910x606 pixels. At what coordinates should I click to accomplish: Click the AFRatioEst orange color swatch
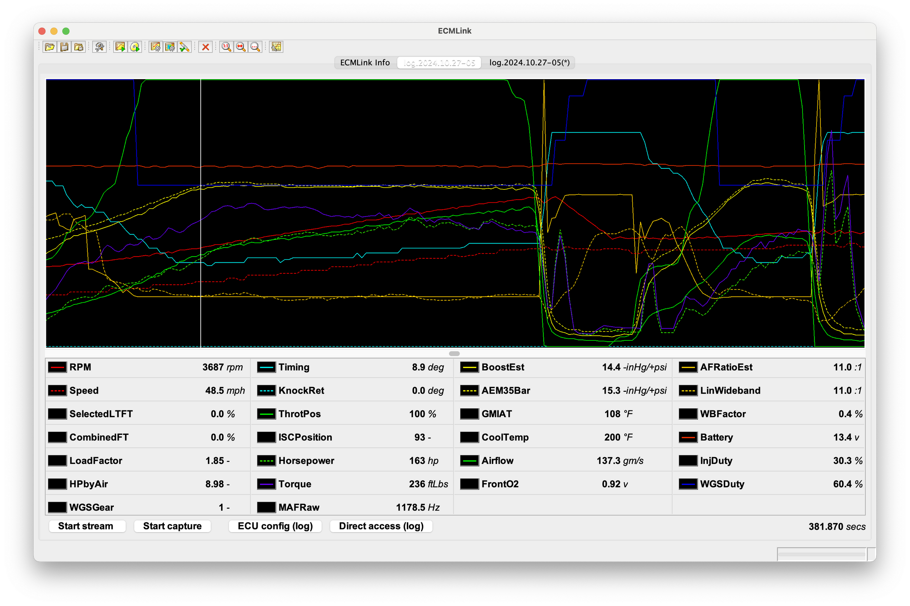[x=688, y=367]
